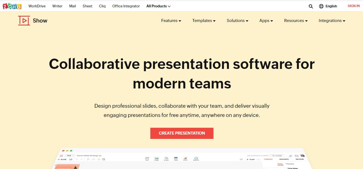
Task: Open the Cliq product link
Action: (x=102, y=6)
